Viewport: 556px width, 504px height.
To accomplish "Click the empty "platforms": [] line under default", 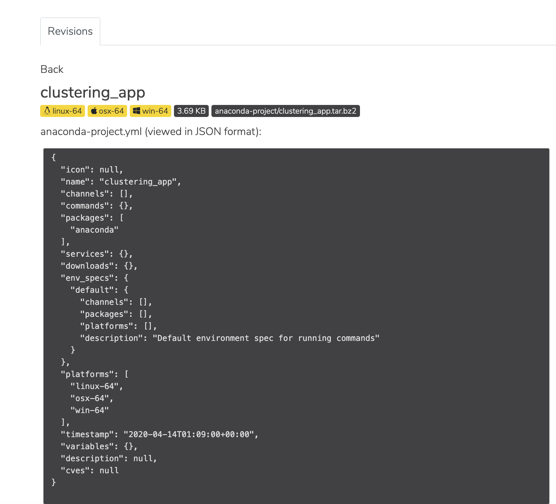I will pos(118,326).
